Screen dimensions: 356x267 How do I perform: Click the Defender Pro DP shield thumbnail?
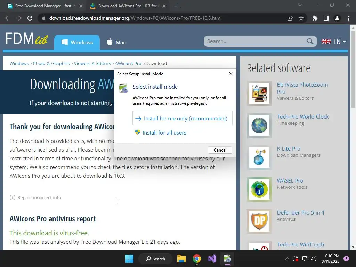[259, 221]
